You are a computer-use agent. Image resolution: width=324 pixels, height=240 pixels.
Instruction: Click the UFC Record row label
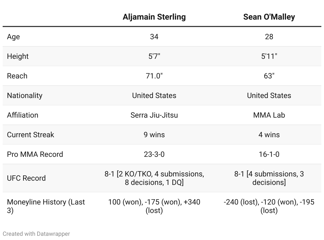26,178
